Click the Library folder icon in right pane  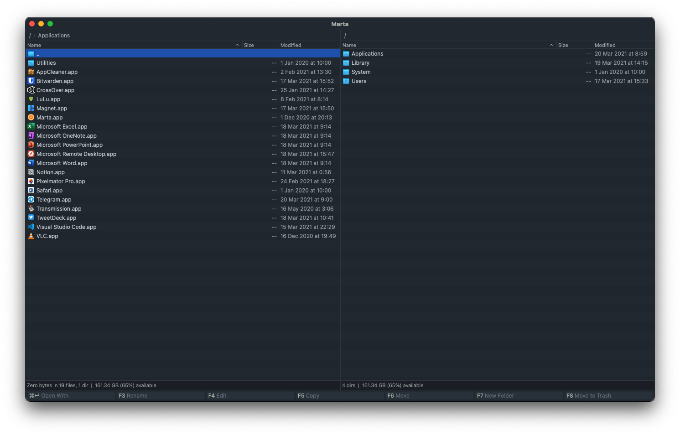tap(346, 63)
